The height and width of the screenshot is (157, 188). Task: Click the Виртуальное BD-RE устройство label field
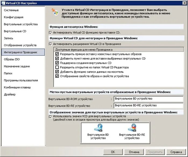(x=148, y=105)
